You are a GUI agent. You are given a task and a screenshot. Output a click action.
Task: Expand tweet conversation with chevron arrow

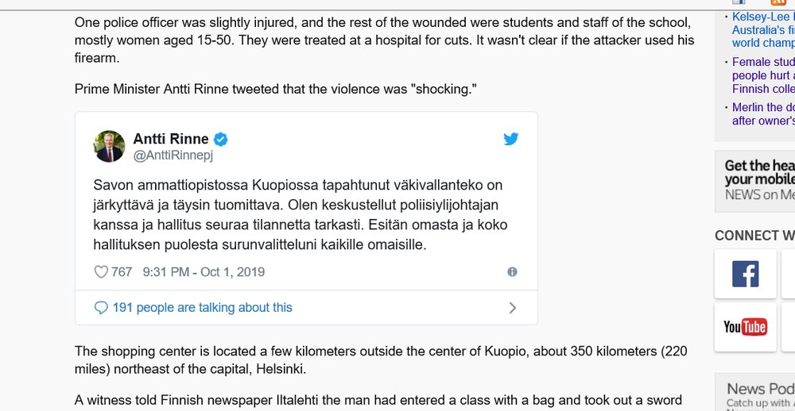click(x=512, y=308)
